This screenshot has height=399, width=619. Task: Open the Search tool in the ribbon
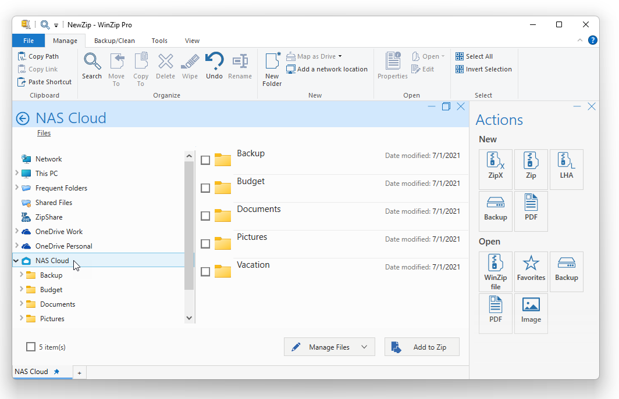(92, 66)
